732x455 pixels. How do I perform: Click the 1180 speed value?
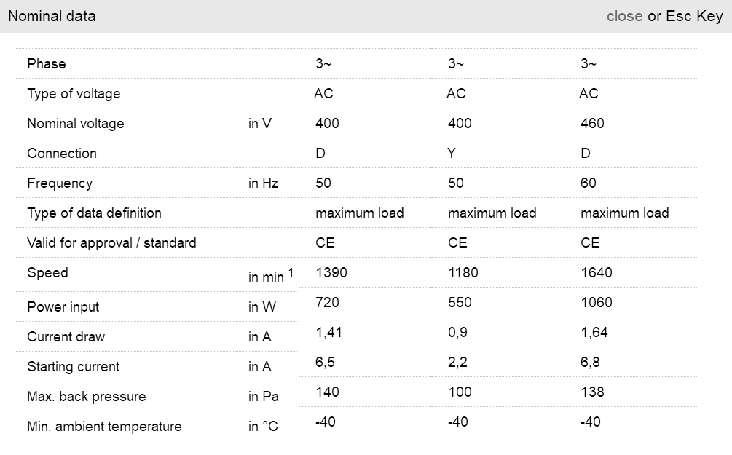click(463, 273)
